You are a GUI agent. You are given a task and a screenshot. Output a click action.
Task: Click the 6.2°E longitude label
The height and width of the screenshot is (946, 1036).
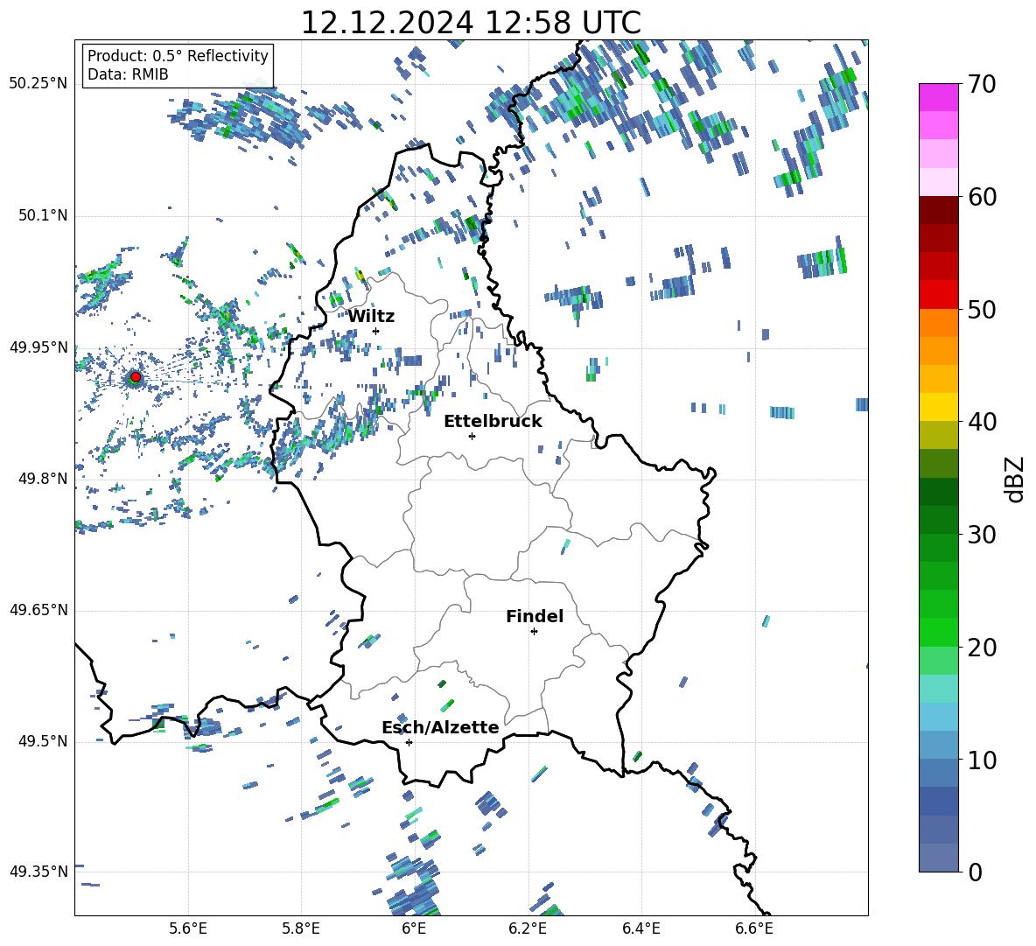(528, 928)
